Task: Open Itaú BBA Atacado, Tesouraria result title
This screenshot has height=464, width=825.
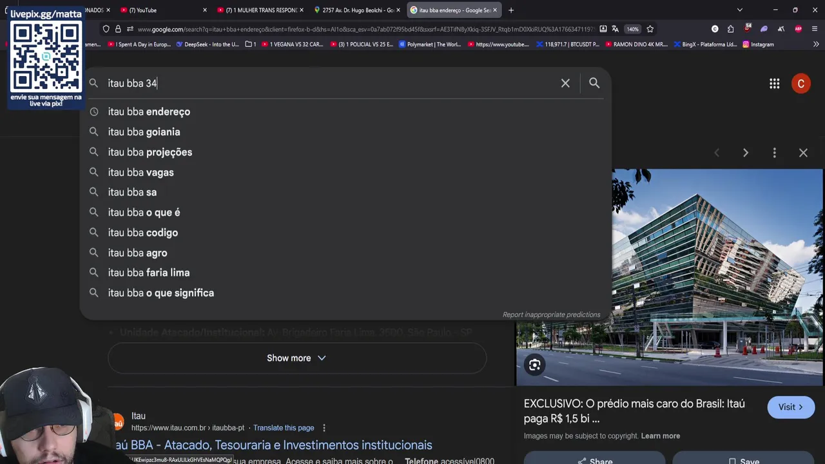Action: pyautogui.click(x=273, y=445)
